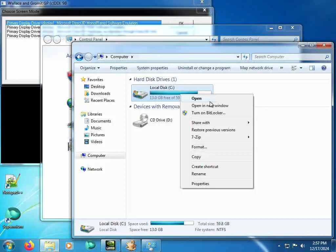336x252 pixels.
Task: Open Windows Media Player from taskbar
Action: [x=69, y=245]
